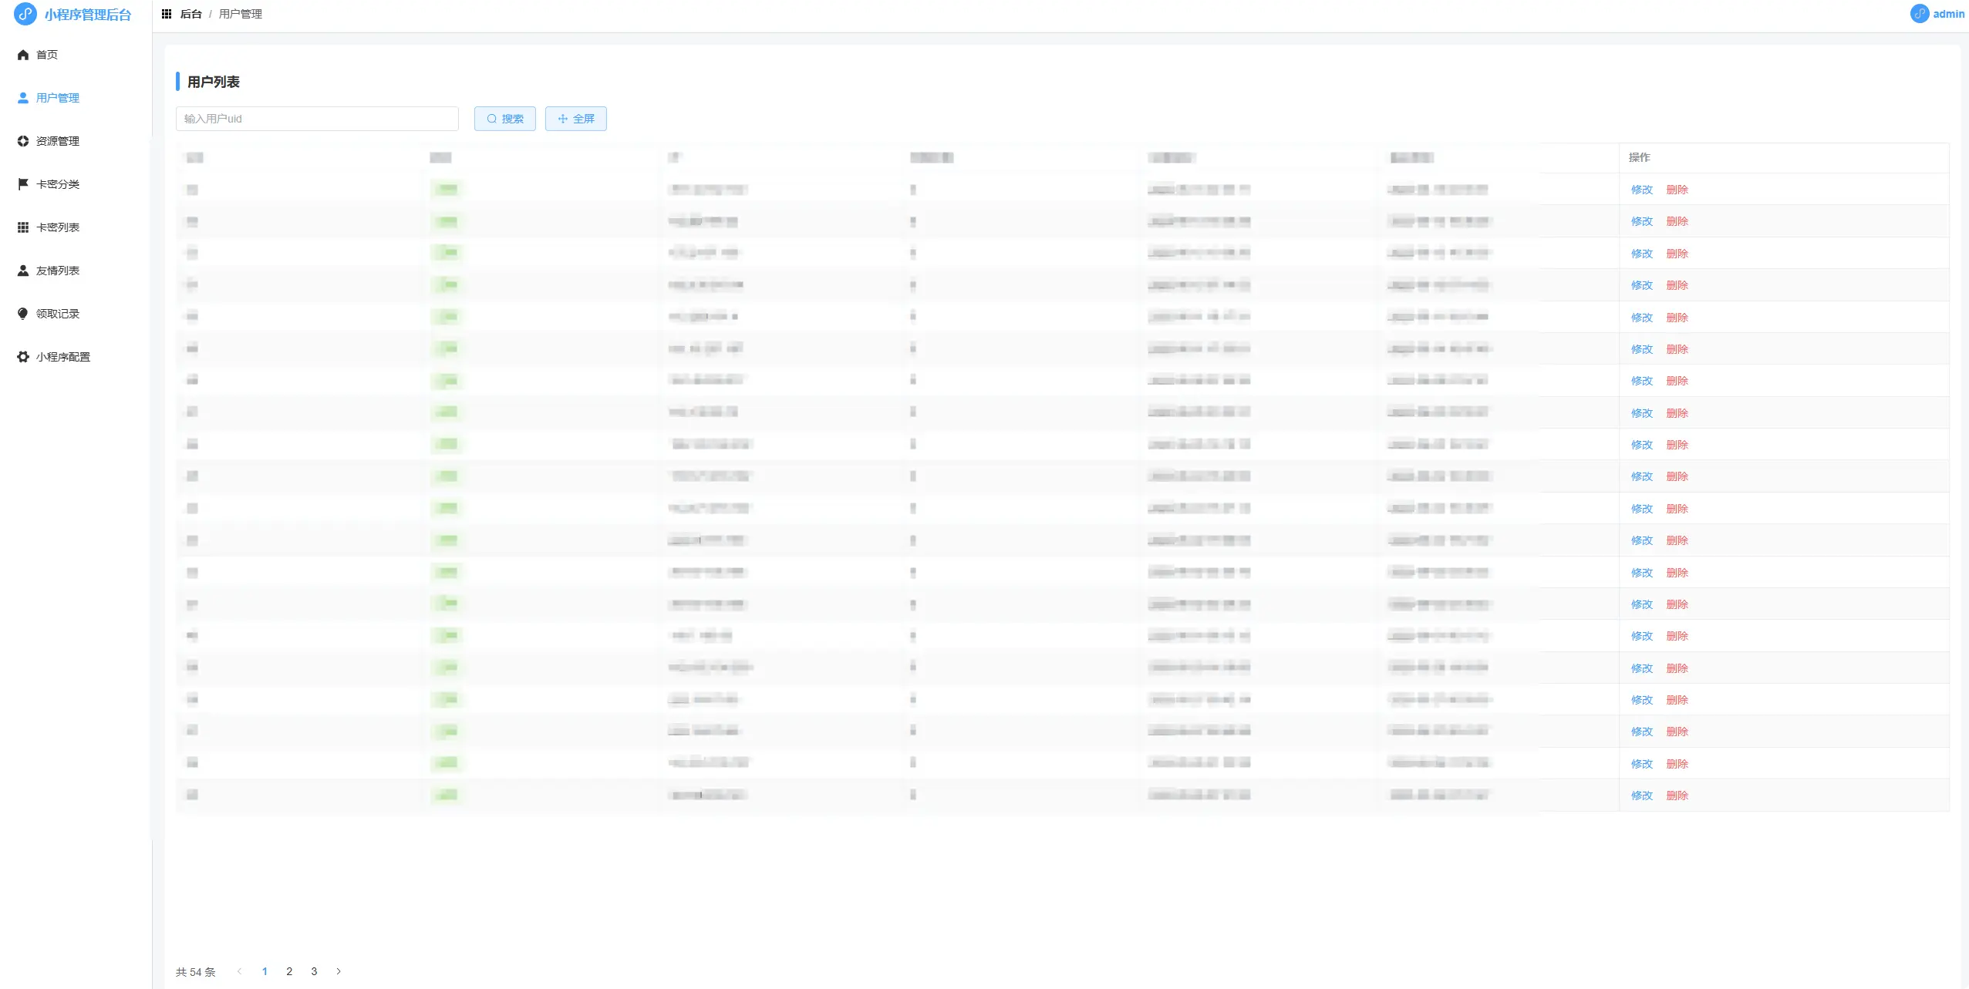
Task: Click 修改 on the first user row
Action: 1641,190
